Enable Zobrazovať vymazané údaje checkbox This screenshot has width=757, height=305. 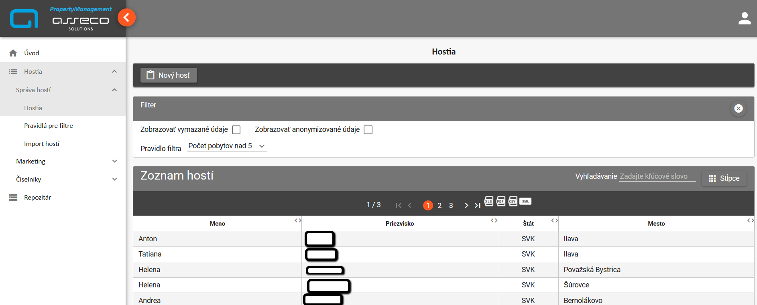(x=236, y=130)
